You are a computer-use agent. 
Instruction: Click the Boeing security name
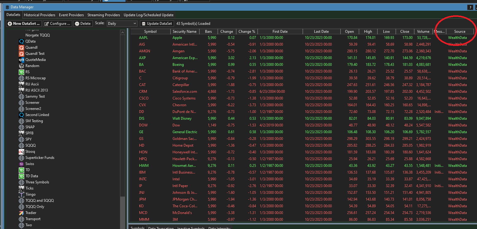click(178, 65)
